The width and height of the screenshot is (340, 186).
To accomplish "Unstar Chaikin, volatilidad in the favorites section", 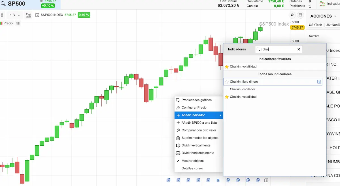I will click(x=227, y=67).
